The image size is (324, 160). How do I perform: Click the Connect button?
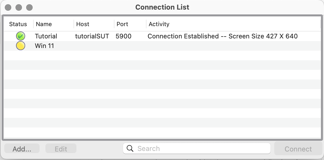coord(298,149)
